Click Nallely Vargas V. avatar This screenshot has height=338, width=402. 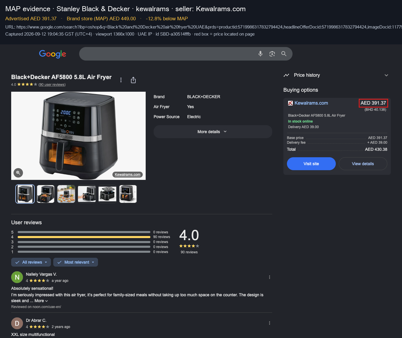(x=17, y=277)
